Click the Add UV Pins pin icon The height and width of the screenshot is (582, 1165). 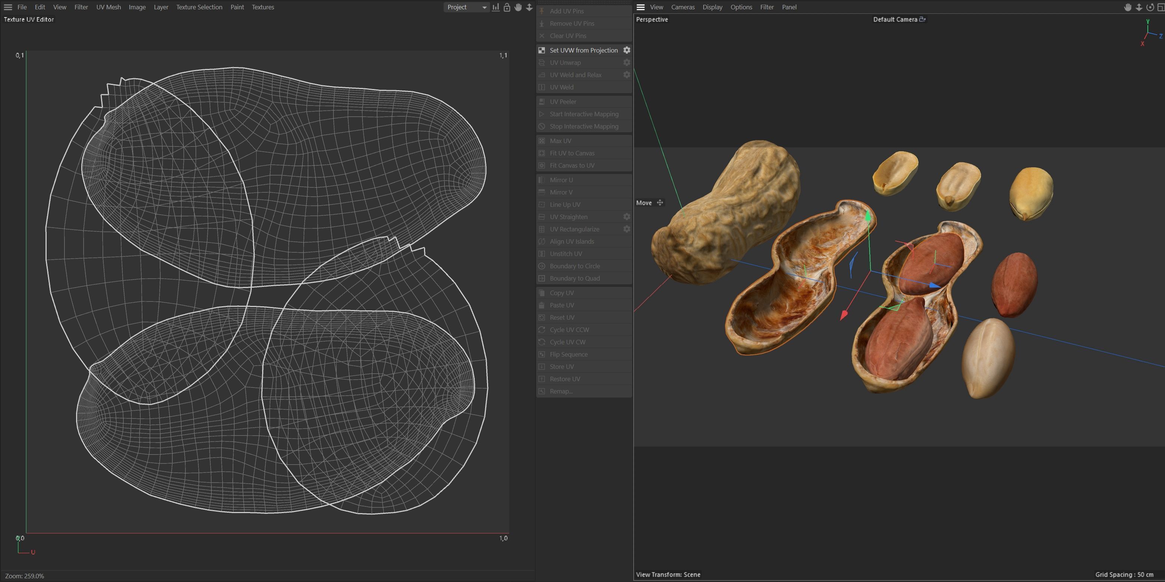542,11
